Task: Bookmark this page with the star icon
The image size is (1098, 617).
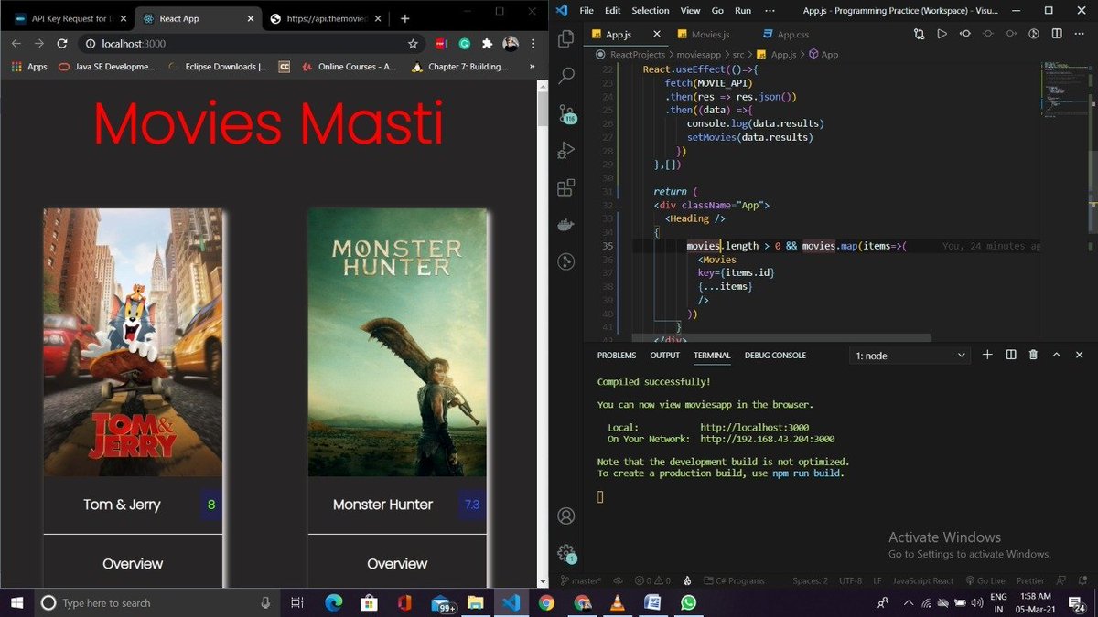Action: [413, 43]
